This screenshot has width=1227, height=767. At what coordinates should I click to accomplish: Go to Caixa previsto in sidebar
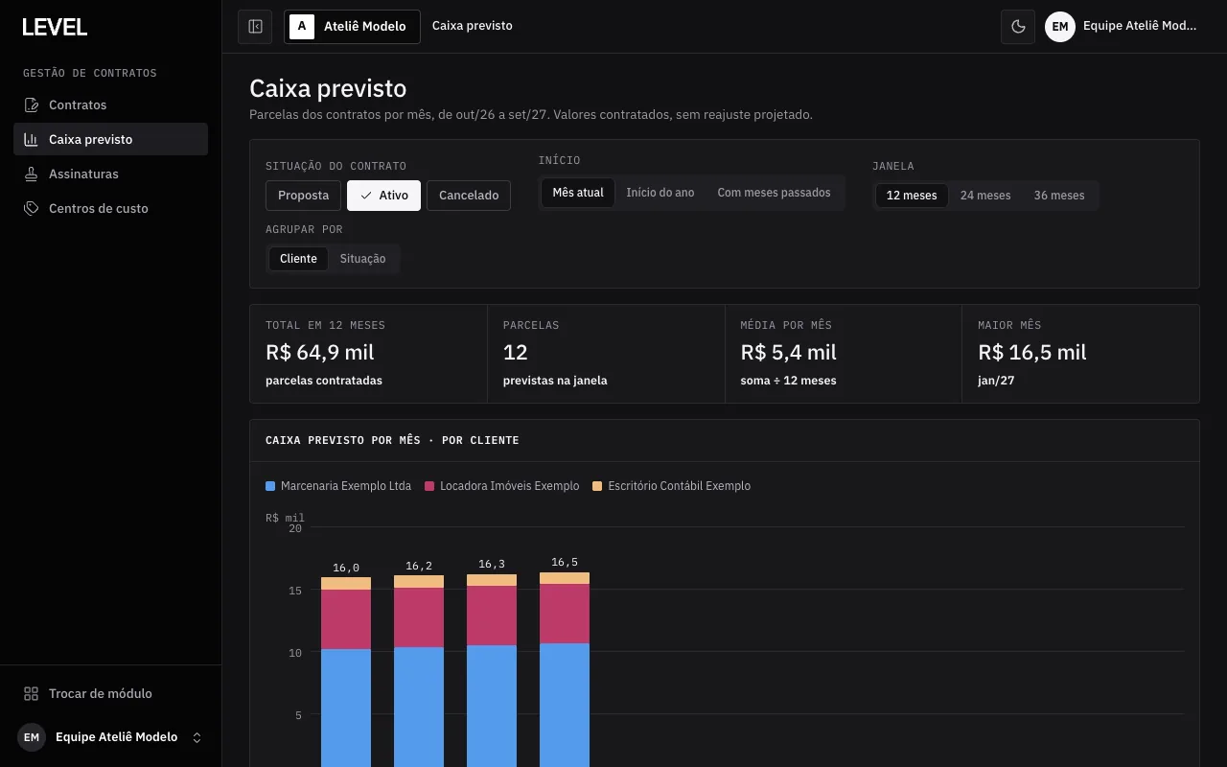coord(110,139)
